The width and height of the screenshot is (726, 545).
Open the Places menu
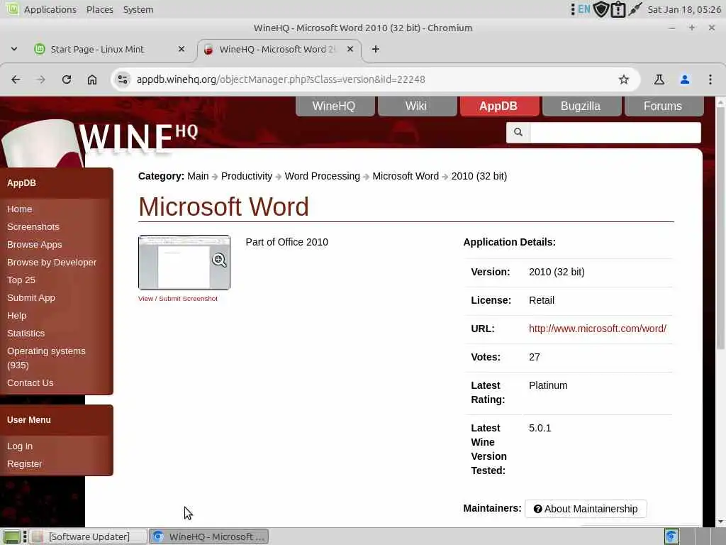coord(99,9)
